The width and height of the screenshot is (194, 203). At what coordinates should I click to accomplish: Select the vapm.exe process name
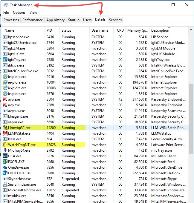(16, 122)
